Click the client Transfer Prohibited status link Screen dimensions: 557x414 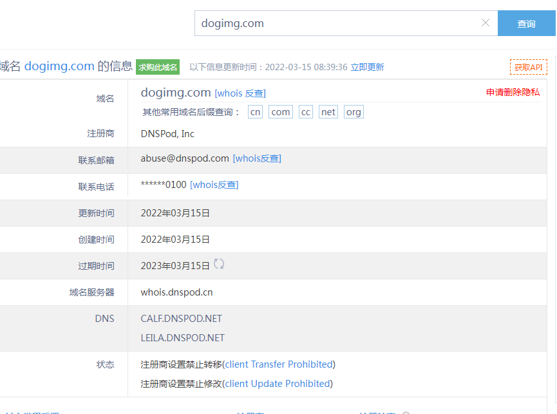[279, 364]
